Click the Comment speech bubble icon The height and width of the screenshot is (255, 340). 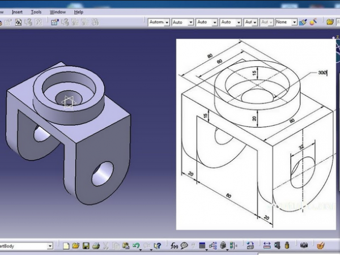(184, 246)
